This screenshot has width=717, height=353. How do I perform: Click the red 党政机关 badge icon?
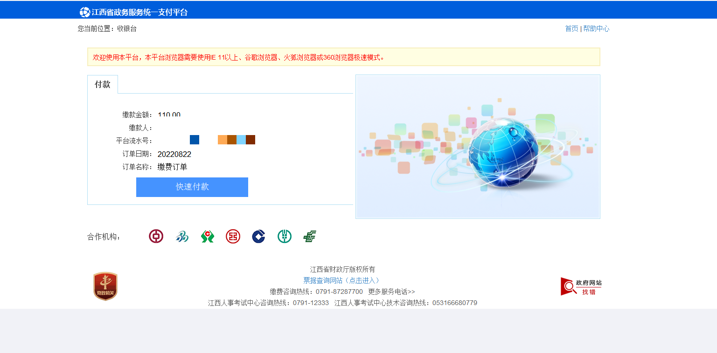[x=105, y=286]
